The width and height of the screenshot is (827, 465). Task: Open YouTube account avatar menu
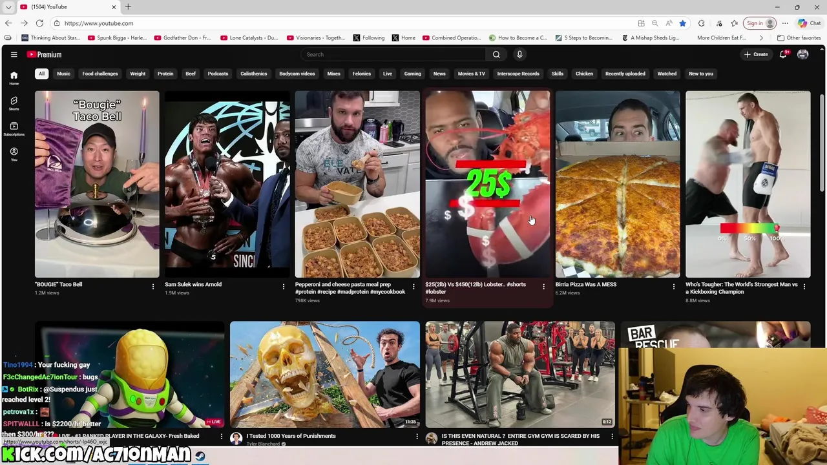pos(802,54)
